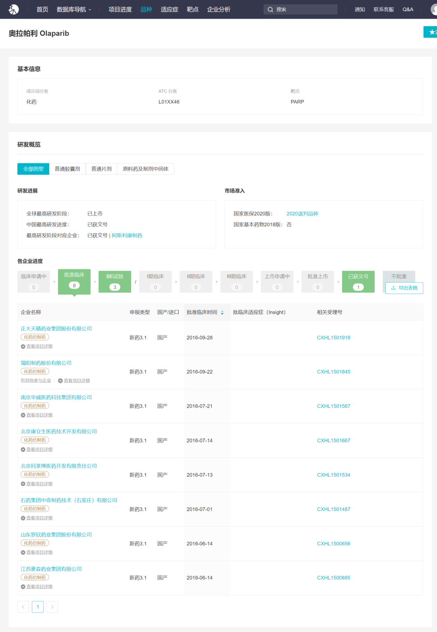Screen dimensions: 437x632
Task: Open acceptance number CXHL1501845
Action: point(334,372)
